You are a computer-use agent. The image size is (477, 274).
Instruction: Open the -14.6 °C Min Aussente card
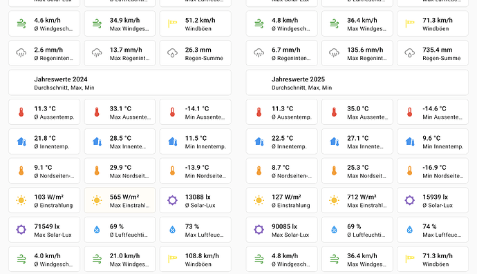433,112
